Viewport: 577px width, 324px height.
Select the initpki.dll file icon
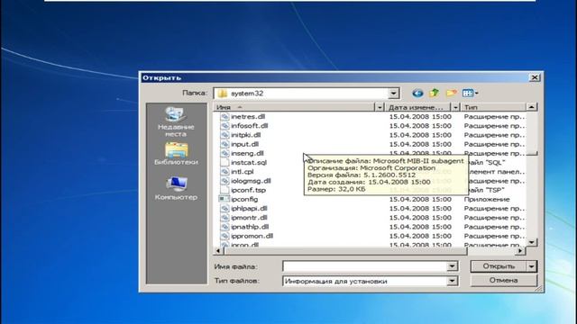(x=224, y=135)
